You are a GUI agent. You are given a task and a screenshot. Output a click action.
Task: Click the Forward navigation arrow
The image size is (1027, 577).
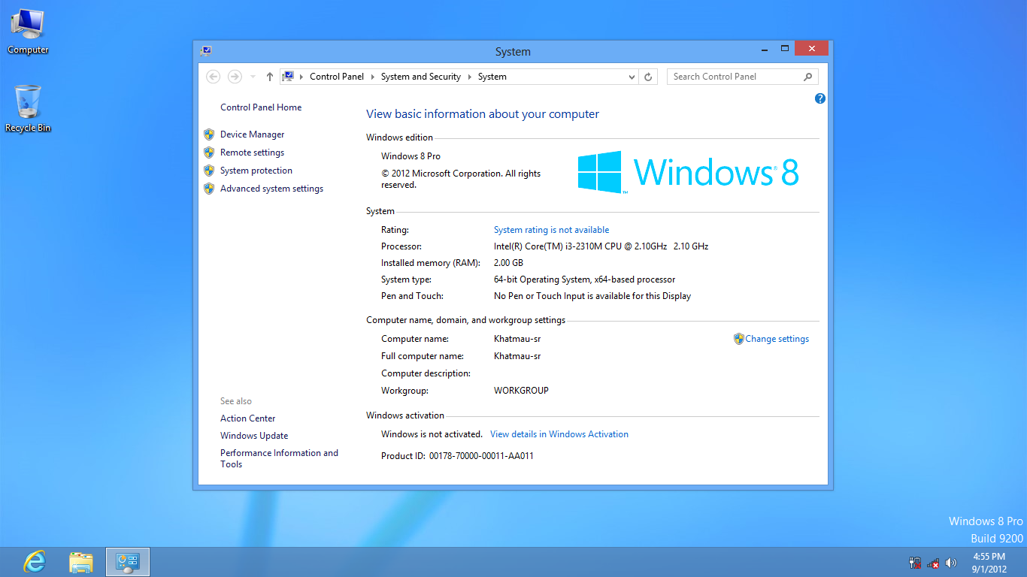(x=235, y=77)
